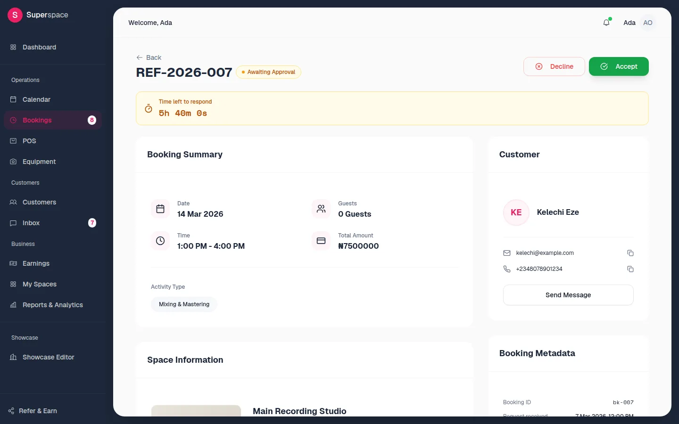Image resolution: width=679 pixels, height=424 pixels.
Task: Go Back to the bookings list
Action: tap(149, 57)
